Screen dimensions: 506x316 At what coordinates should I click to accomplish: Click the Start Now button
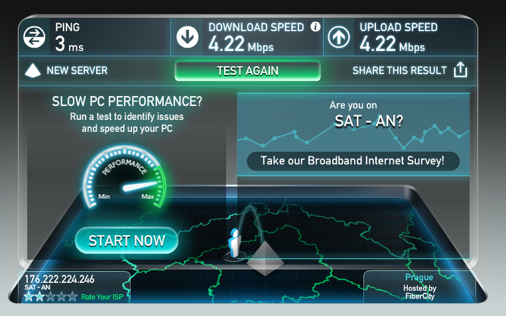tap(127, 240)
